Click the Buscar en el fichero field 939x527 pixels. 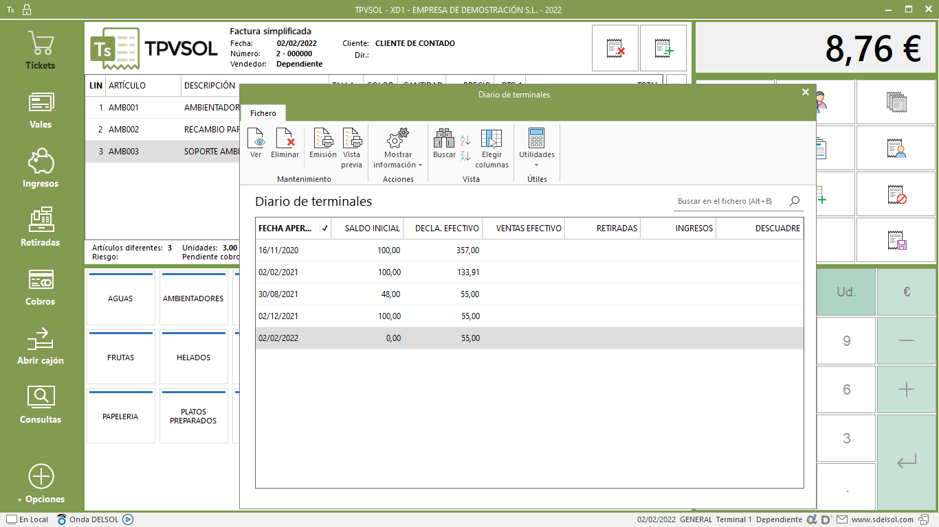729,202
